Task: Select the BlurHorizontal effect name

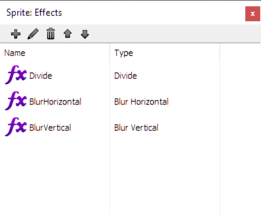Action: tap(55, 102)
